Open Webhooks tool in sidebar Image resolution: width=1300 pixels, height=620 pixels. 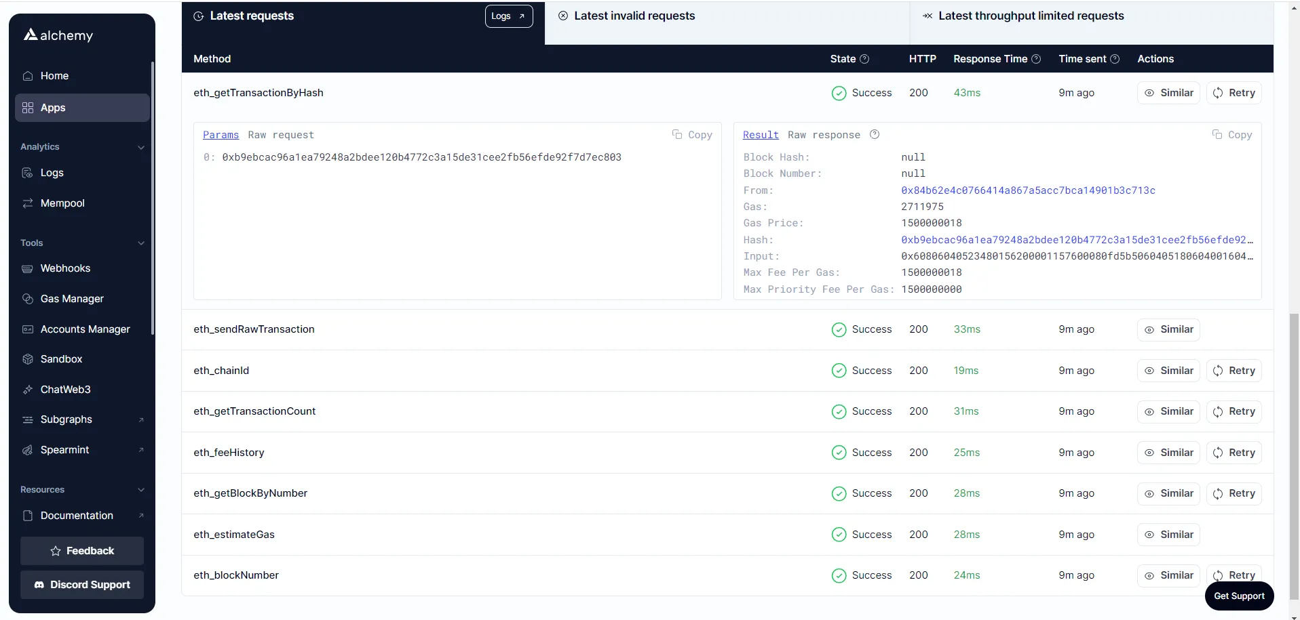click(x=65, y=268)
